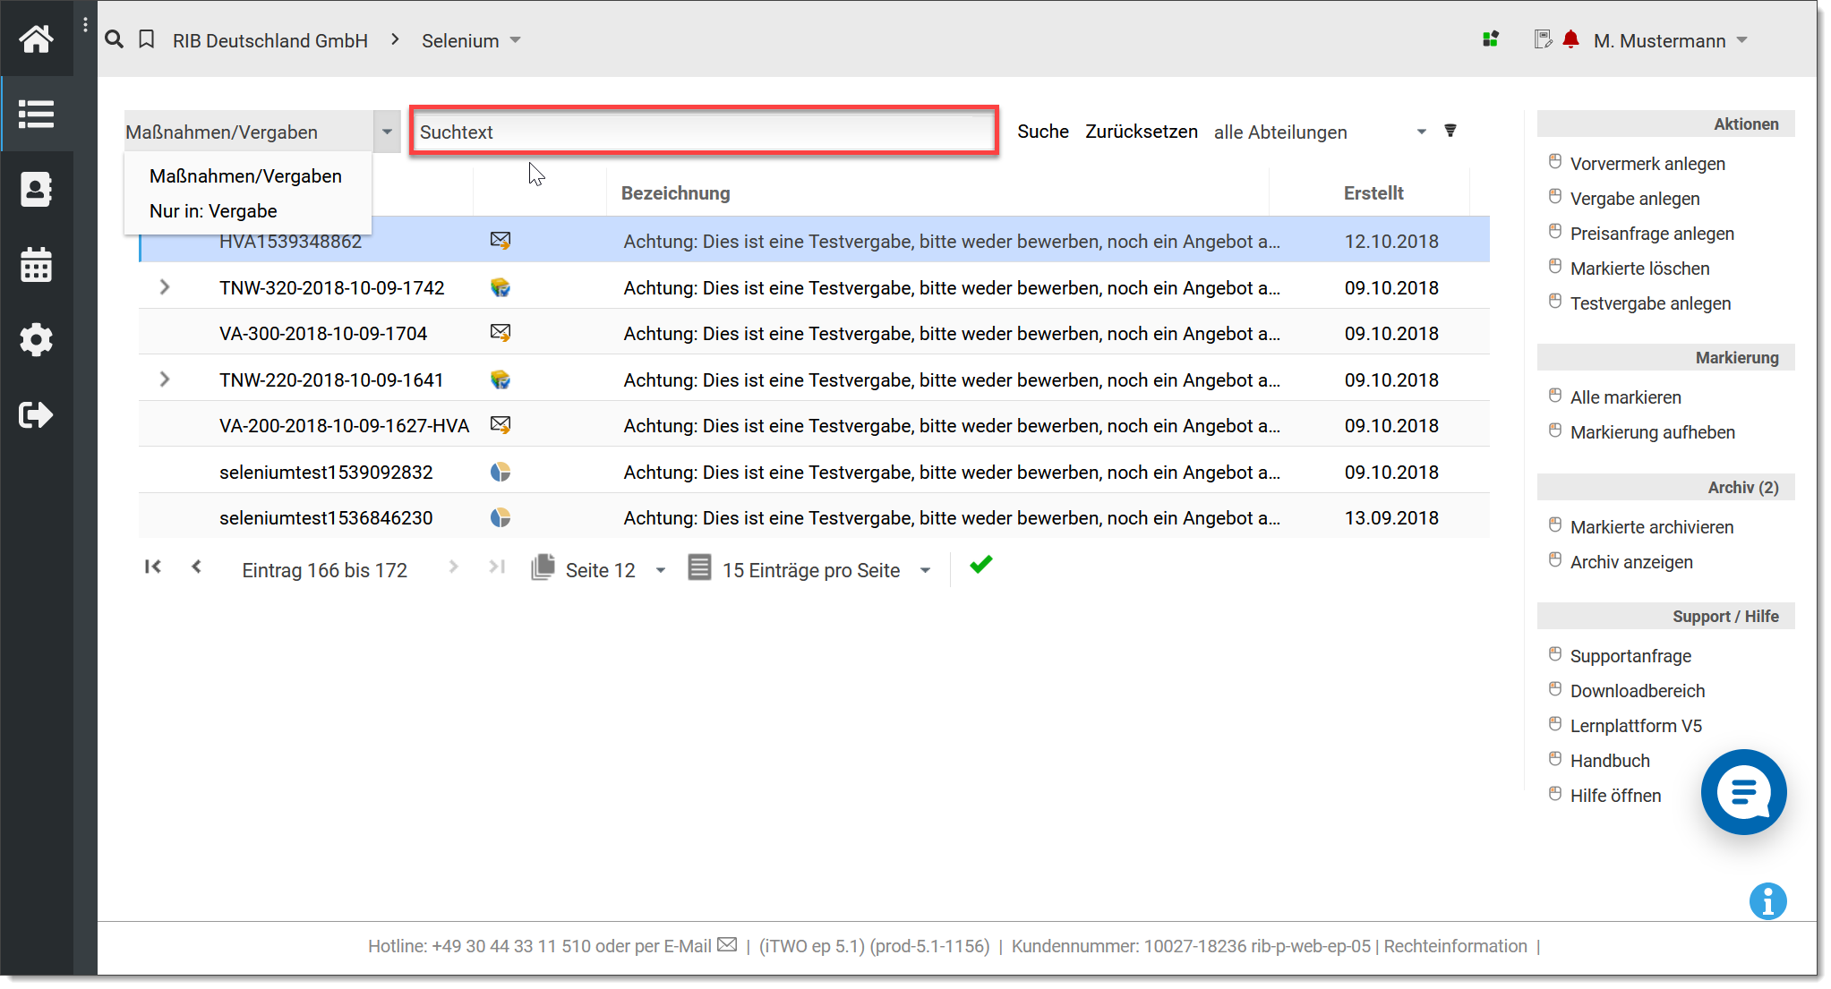Viewport: 1831px width, 989px height.
Task: Click Zurücksetzen to reset search
Action: 1142,132
